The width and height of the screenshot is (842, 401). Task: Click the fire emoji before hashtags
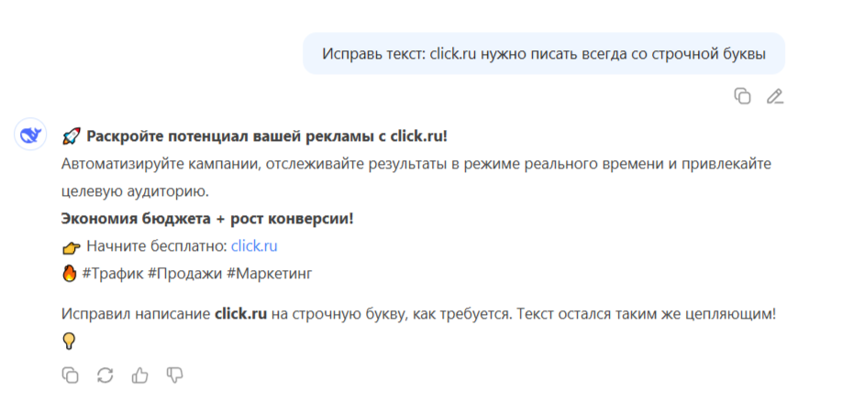[70, 274]
